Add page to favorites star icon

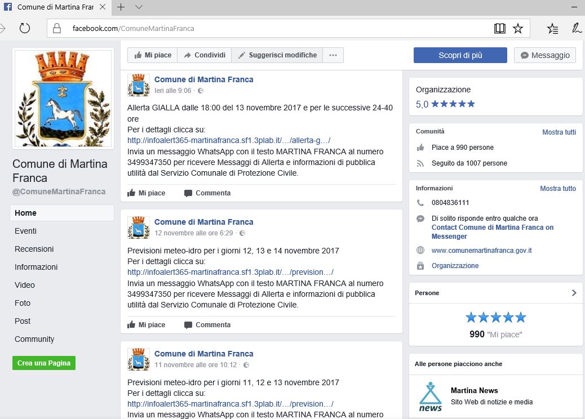pos(518,28)
